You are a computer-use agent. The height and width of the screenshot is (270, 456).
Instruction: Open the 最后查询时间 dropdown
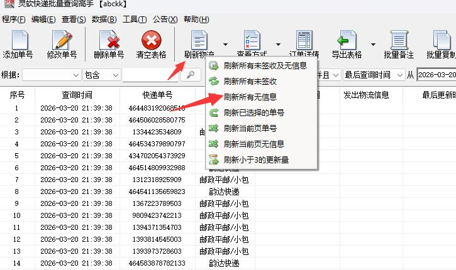point(399,75)
